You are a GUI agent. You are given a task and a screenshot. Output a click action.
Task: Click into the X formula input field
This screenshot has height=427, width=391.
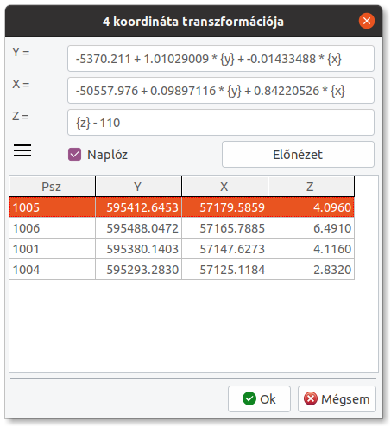coord(221,91)
